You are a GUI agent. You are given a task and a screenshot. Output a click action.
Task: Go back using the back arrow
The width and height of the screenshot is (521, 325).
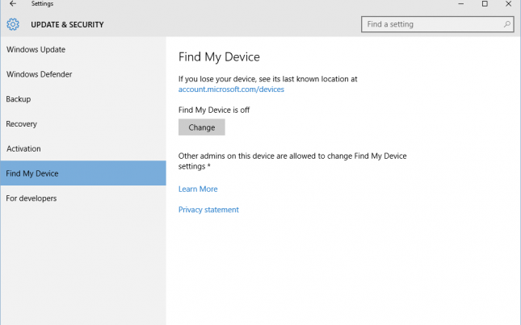[x=12, y=4]
